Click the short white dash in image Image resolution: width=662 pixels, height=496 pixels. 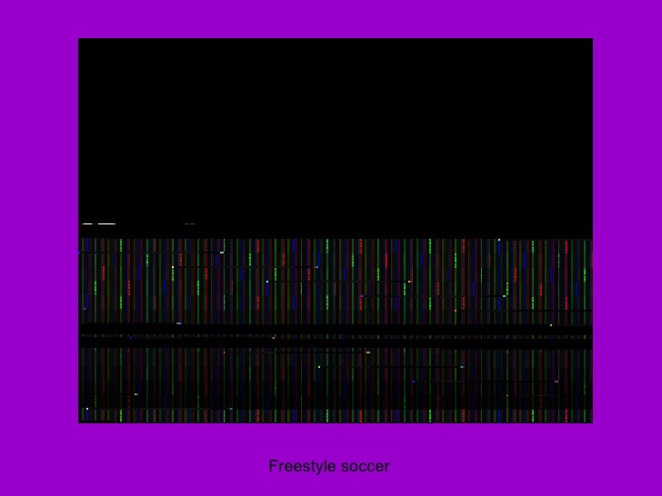click(x=87, y=224)
